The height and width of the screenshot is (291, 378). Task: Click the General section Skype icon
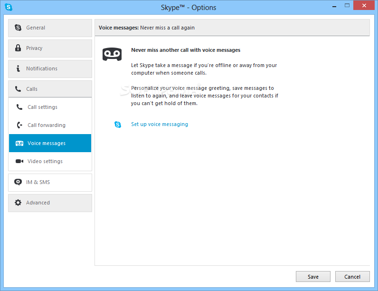[18, 28]
